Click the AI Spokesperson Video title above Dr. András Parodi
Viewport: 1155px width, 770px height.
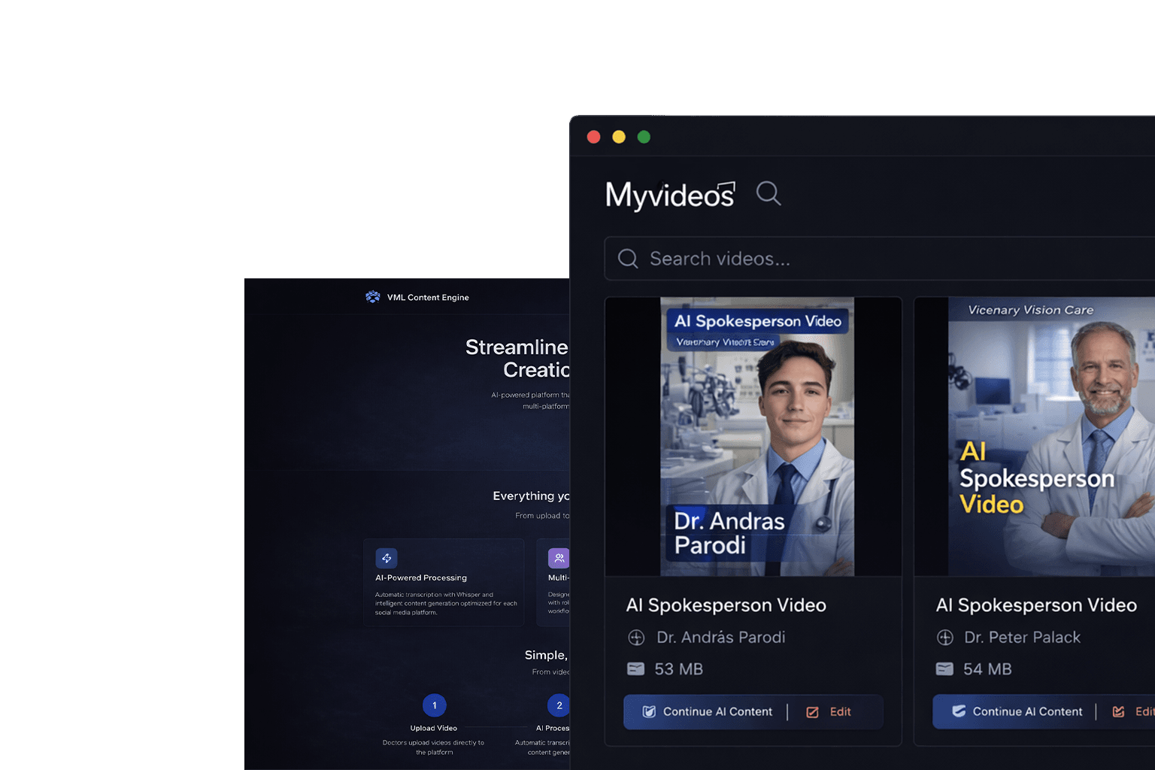[726, 605]
